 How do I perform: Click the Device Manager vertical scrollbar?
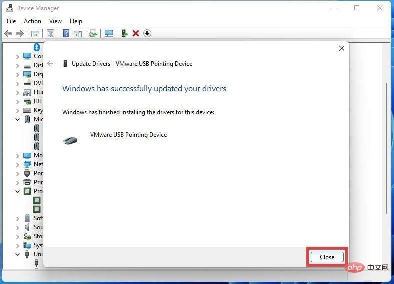tap(386, 148)
